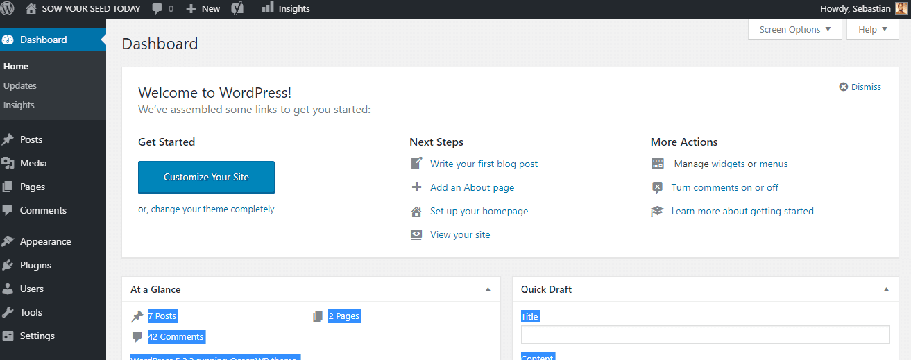Screen dimensions: 911x360
Task: Click the plus icon for New
Action: click(x=191, y=9)
